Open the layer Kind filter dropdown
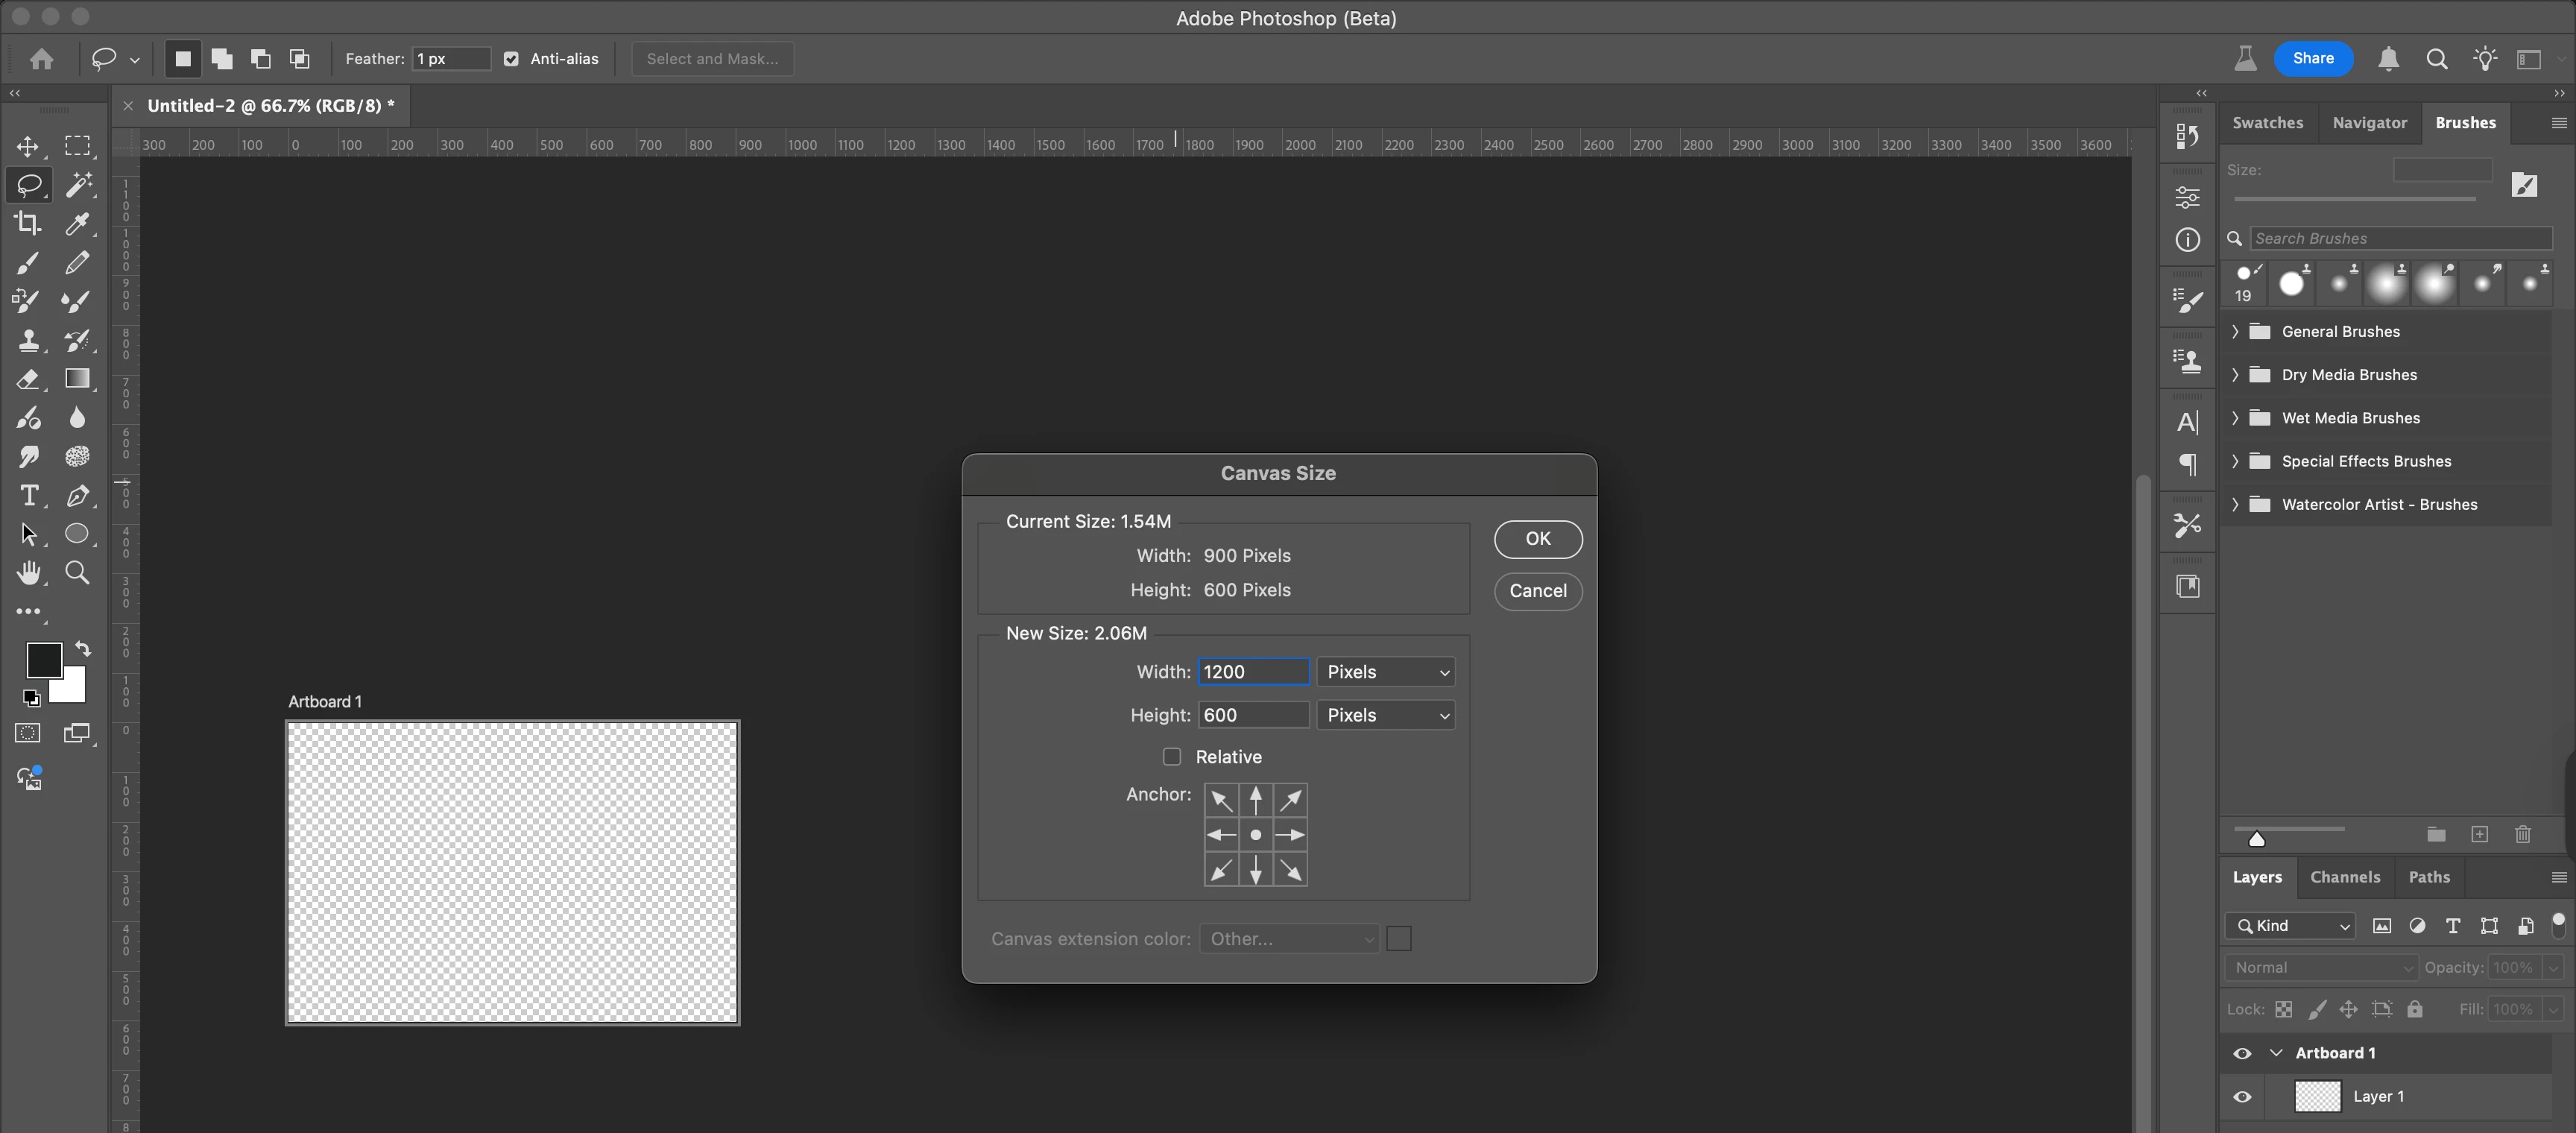2576x1133 pixels. (2290, 926)
